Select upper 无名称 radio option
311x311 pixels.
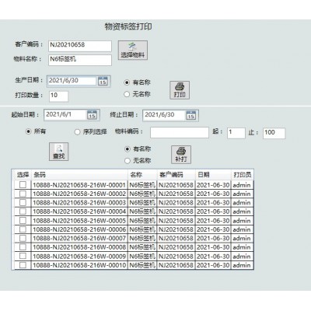point(127,94)
